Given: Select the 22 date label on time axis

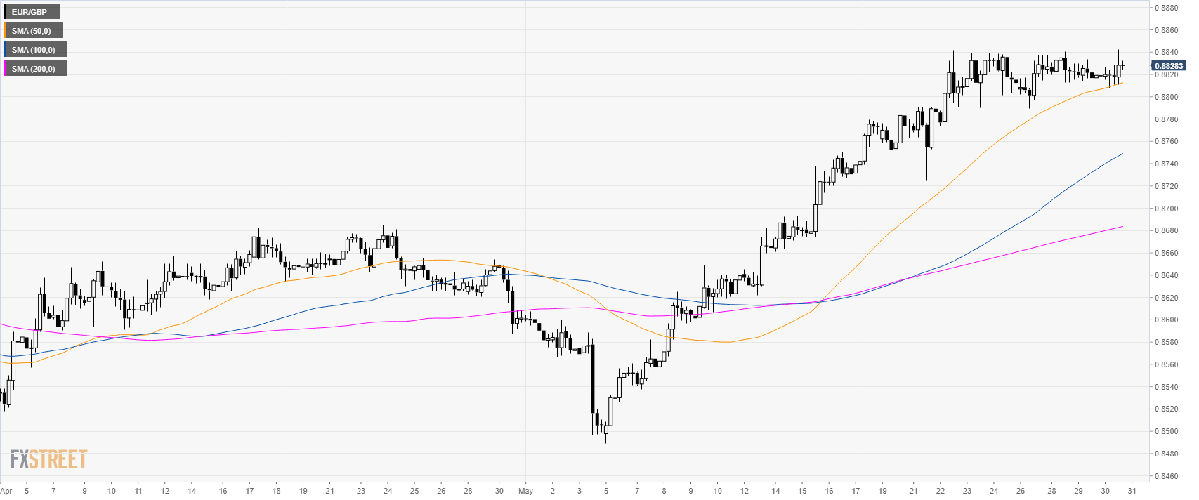Looking at the screenshot, I should [x=941, y=491].
